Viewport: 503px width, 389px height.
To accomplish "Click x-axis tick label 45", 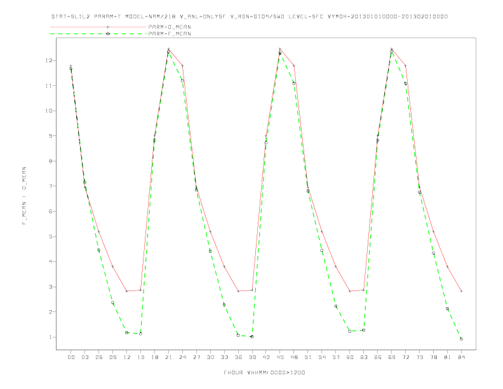I will coord(280,357).
